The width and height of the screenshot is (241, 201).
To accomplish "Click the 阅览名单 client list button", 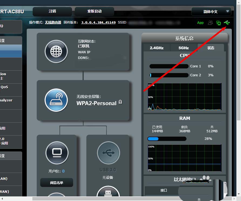I will pos(57,183).
